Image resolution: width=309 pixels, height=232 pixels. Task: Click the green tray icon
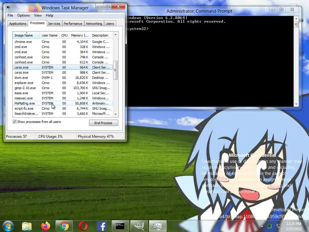269,226
